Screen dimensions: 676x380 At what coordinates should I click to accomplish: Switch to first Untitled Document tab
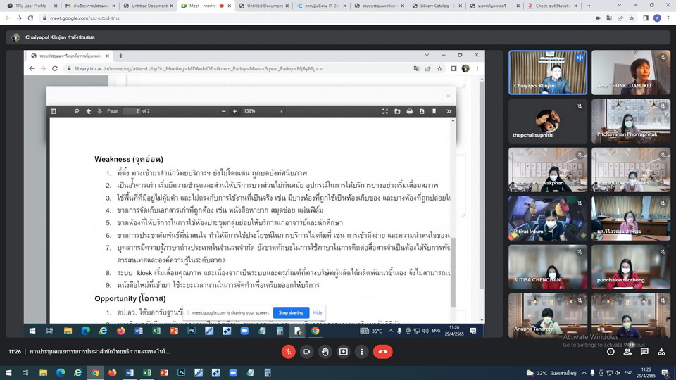coord(147,6)
